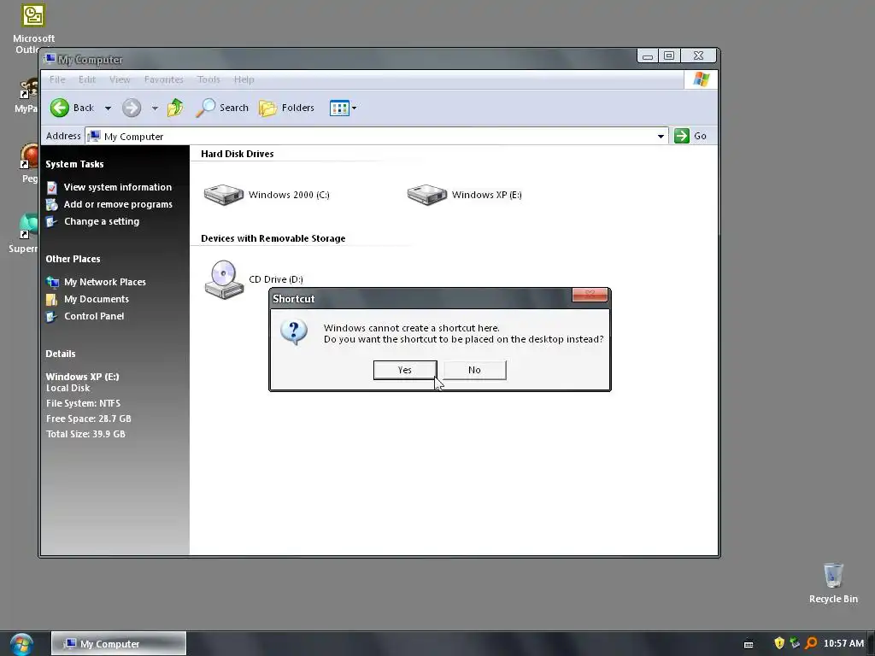
Task: Click the Hard Disk Drives group header
Action: coord(238,154)
